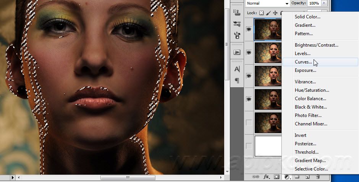Screen dimensions: 359x182
Task: Select Selective Color adjustment
Action: (x=311, y=169)
